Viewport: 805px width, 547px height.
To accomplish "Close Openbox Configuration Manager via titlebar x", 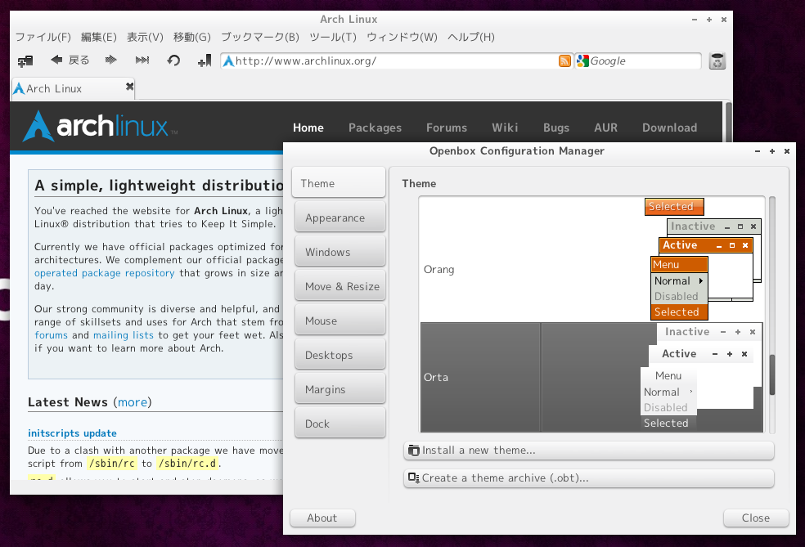I will 786,151.
